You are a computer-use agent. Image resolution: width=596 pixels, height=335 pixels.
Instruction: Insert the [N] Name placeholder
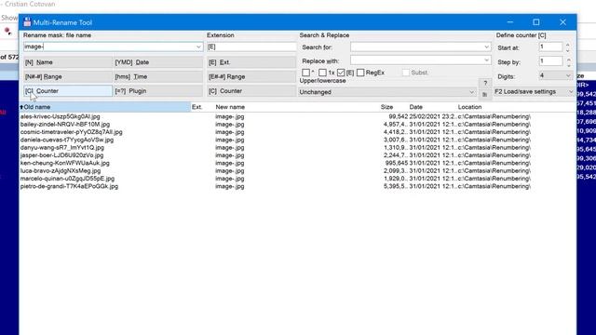(68, 62)
